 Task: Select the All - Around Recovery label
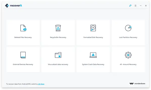pos(128,64)
